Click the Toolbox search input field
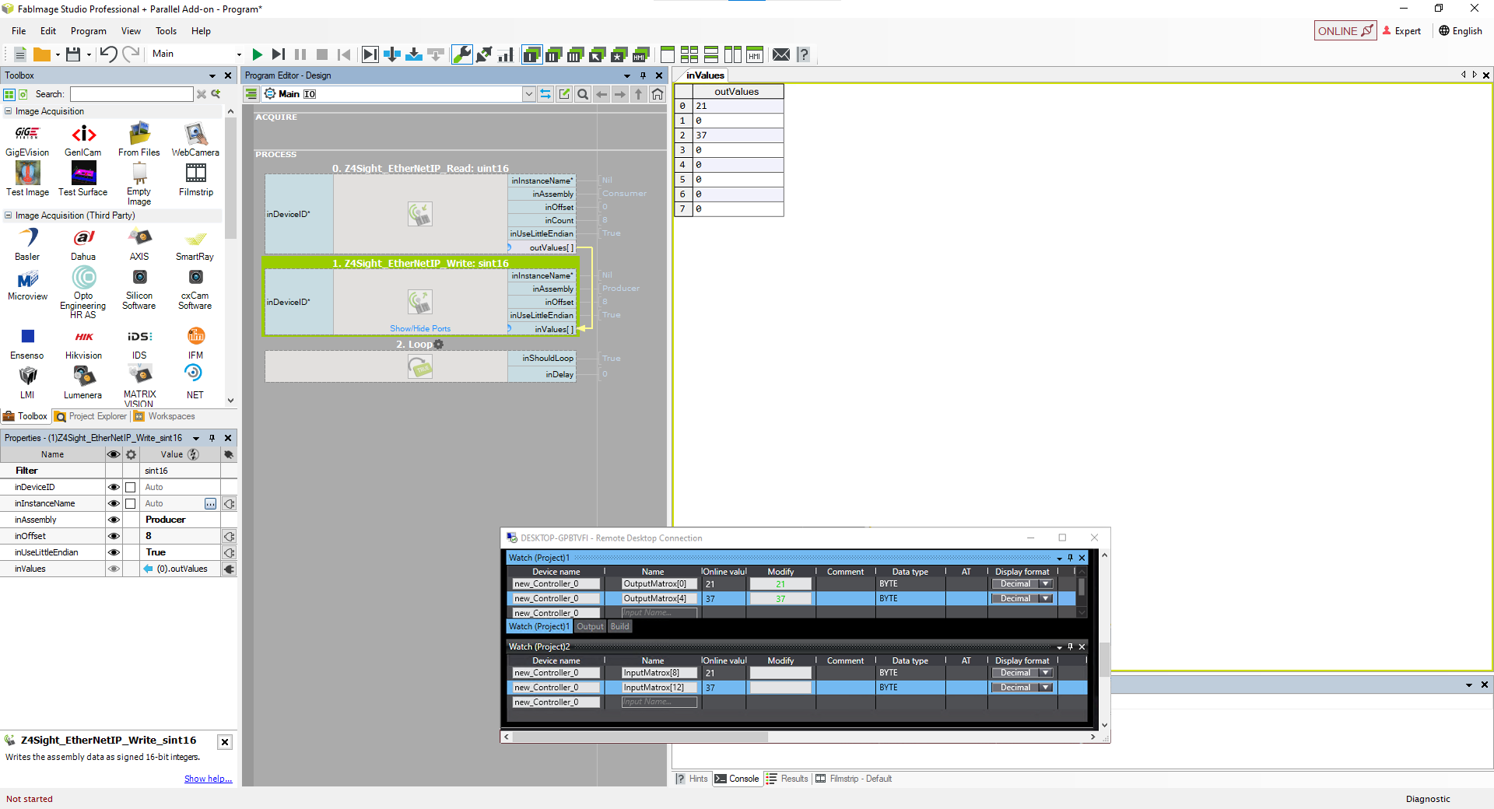 click(132, 94)
